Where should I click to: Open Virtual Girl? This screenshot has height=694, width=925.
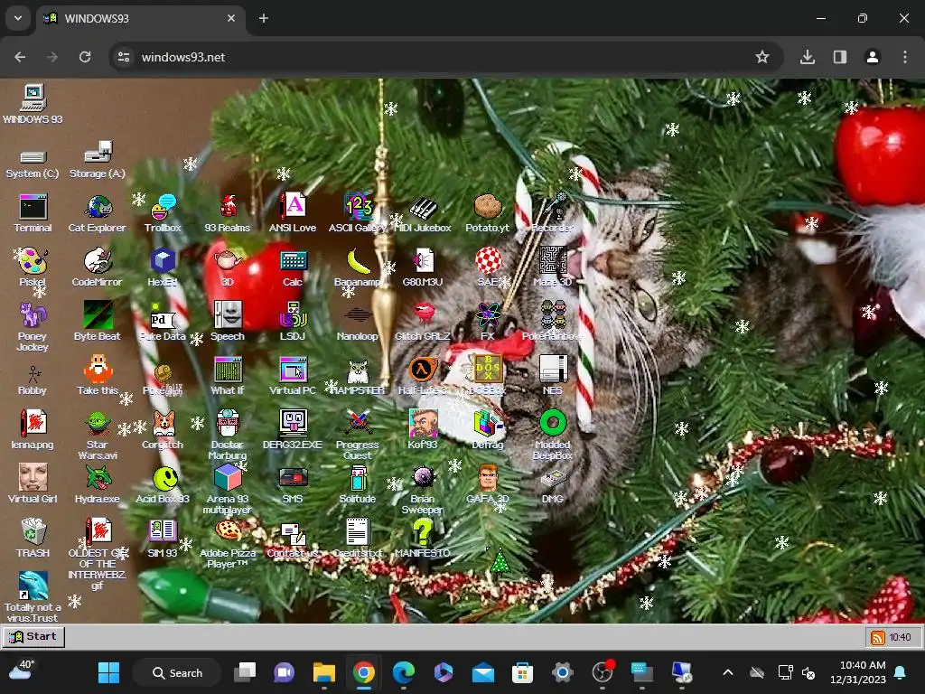point(33,479)
